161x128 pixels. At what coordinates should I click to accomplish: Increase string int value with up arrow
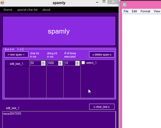click(x=60, y=62)
